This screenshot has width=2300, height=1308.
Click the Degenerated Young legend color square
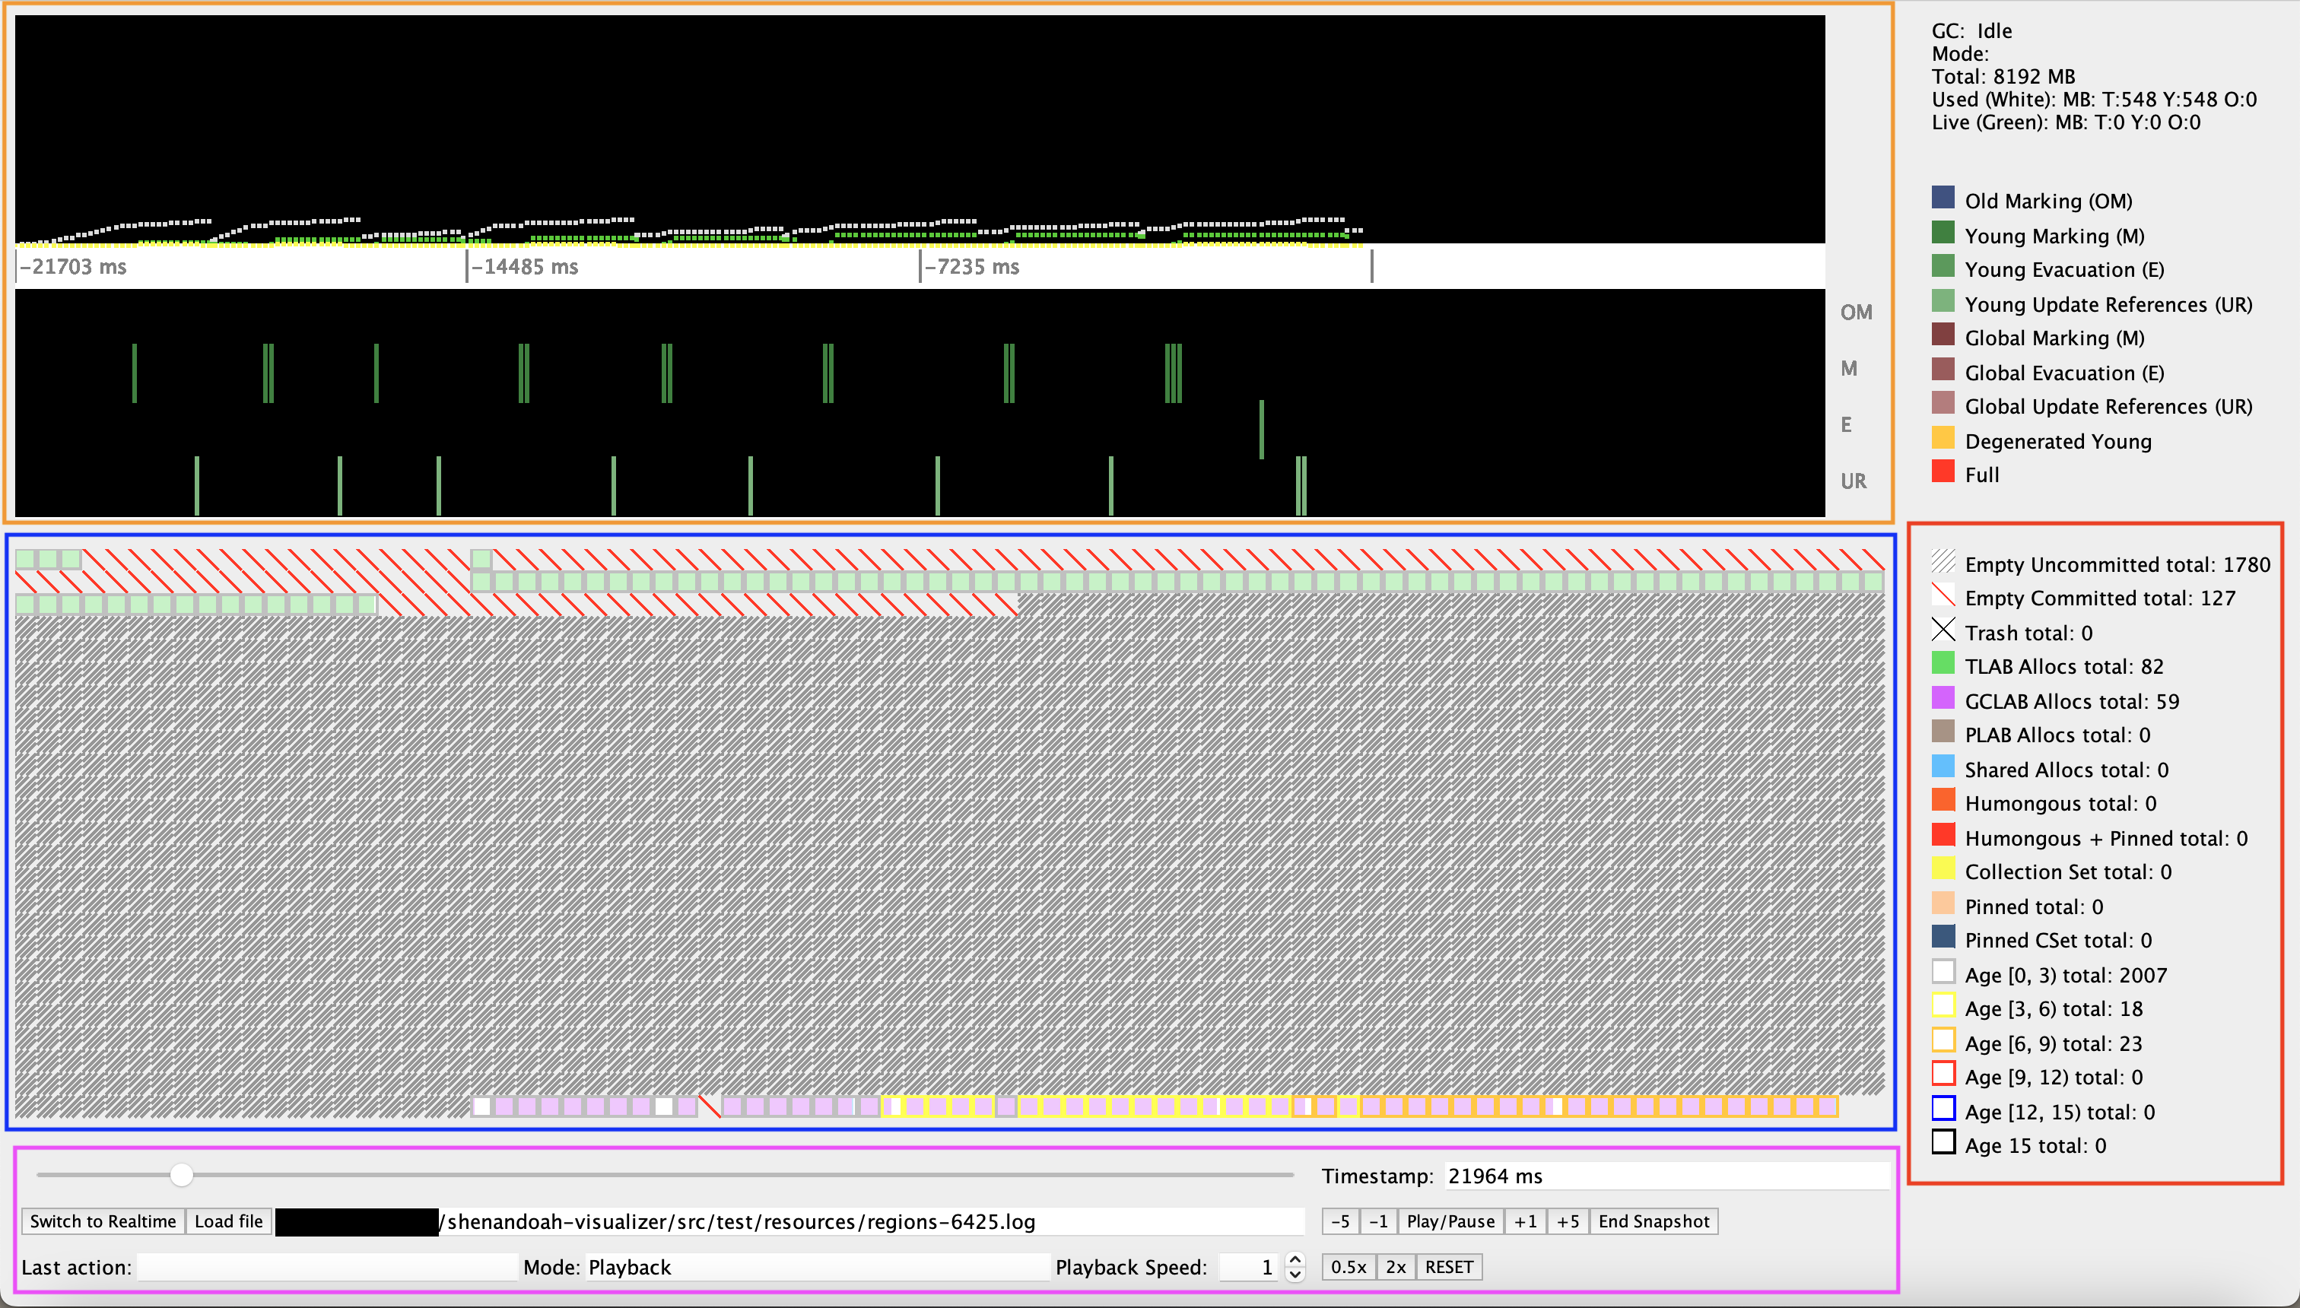[1943, 438]
